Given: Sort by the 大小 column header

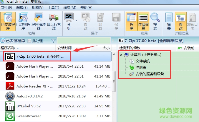Looking at the screenshot, I should 106,48.
